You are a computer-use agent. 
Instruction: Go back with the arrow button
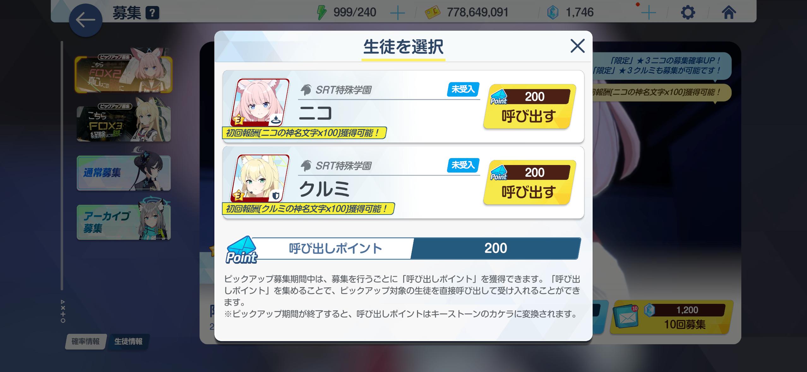[x=86, y=20]
